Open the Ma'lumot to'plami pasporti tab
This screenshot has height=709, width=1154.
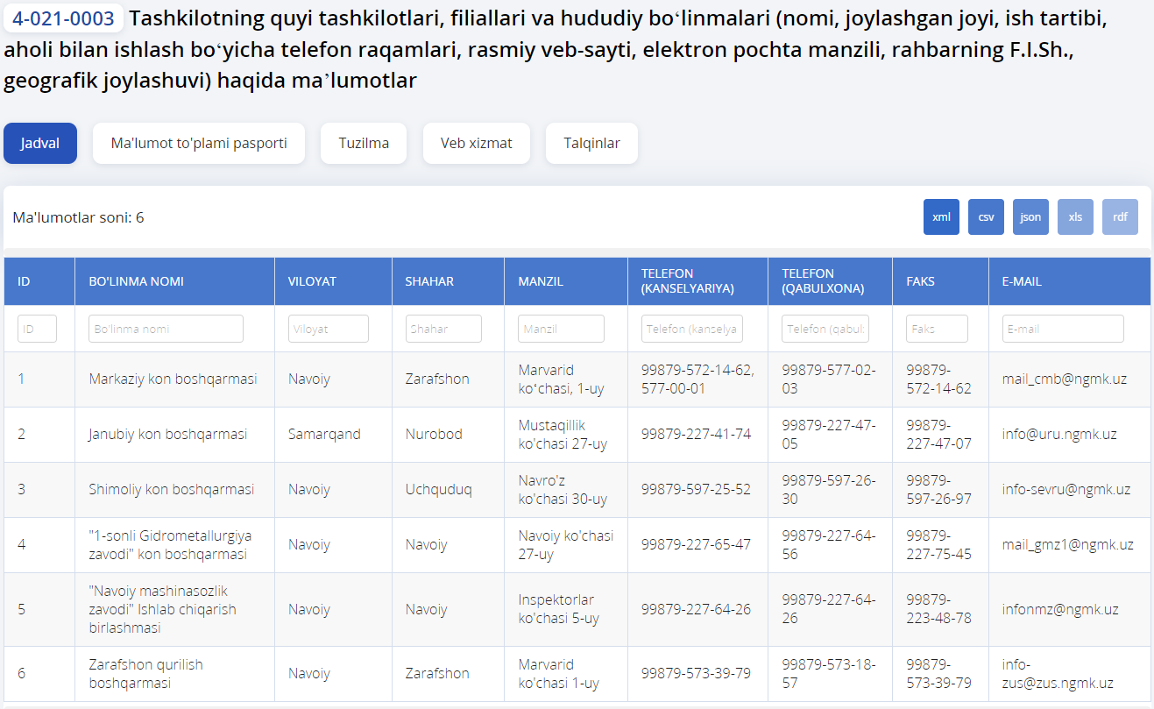(x=199, y=143)
